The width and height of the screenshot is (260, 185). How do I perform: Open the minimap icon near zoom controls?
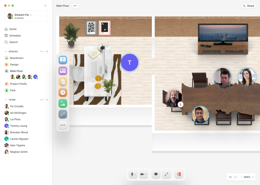pos(230,177)
